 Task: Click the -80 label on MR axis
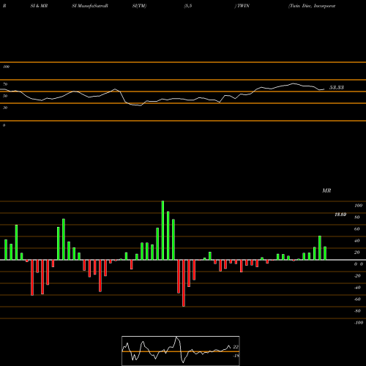click(357, 311)
